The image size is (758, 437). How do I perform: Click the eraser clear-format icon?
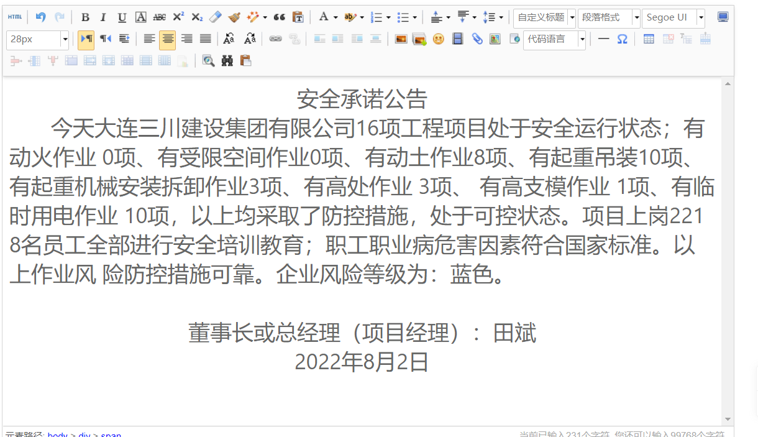coord(216,17)
